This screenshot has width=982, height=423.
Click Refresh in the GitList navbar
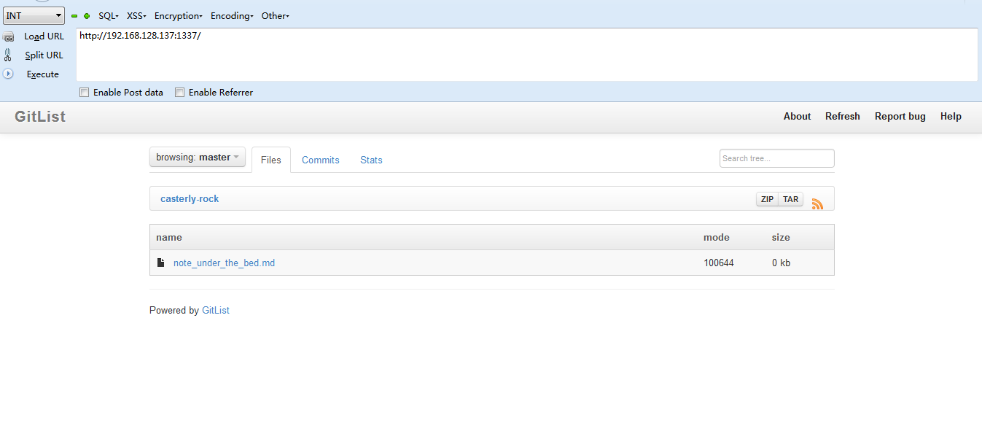[x=843, y=117]
